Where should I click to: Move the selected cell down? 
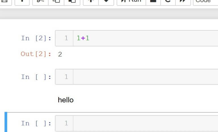point(106,1)
